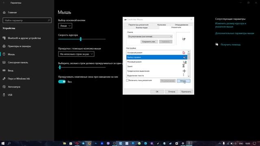
Task: Switch to Колесико tab
Action: 162,25
